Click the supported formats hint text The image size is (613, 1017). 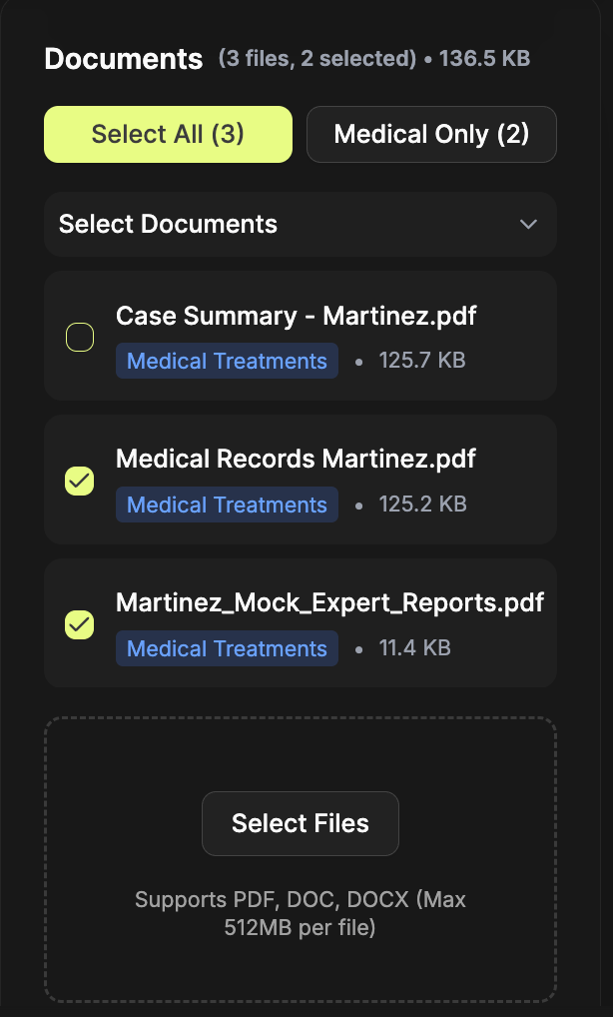tap(300, 913)
